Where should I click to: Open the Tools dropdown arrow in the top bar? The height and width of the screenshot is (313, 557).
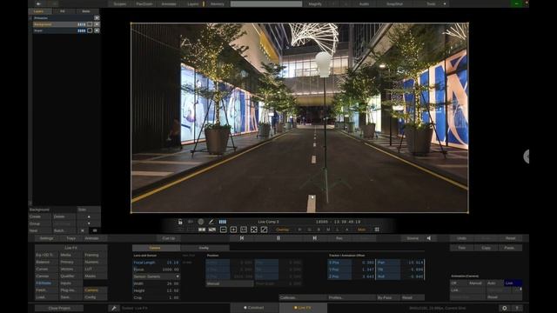point(445,3)
